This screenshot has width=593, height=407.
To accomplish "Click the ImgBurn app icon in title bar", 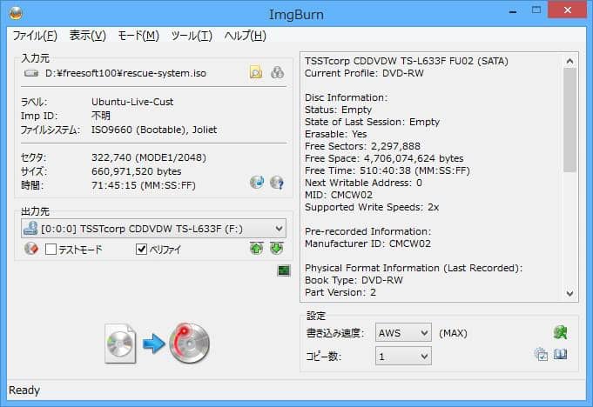I will [16, 13].
